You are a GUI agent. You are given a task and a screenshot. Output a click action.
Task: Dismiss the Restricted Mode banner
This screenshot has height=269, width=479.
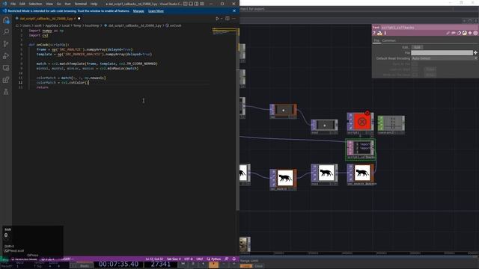[x=234, y=10]
